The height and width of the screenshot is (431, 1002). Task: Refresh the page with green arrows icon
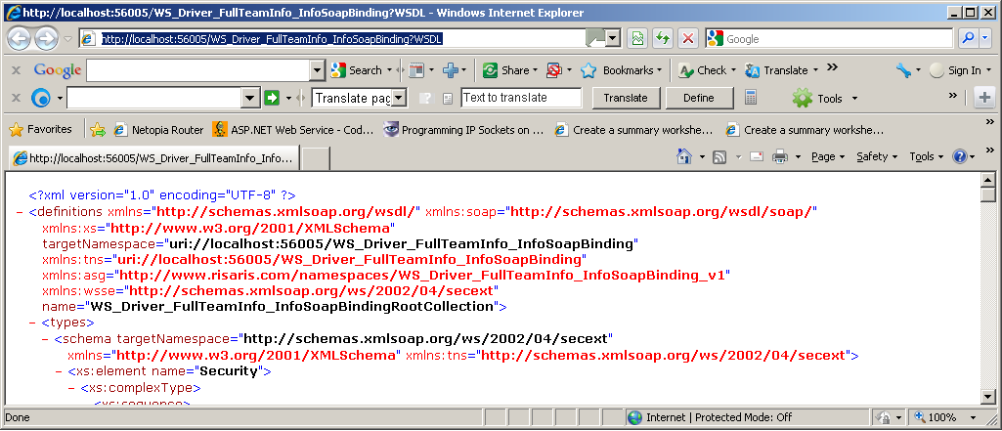pyautogui.click(x=662, y=39)
